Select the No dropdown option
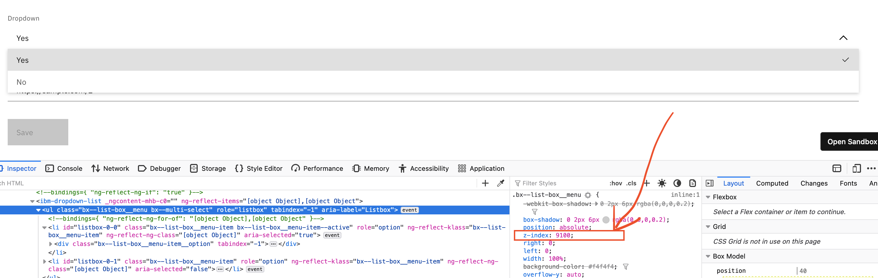 [433, 82]
